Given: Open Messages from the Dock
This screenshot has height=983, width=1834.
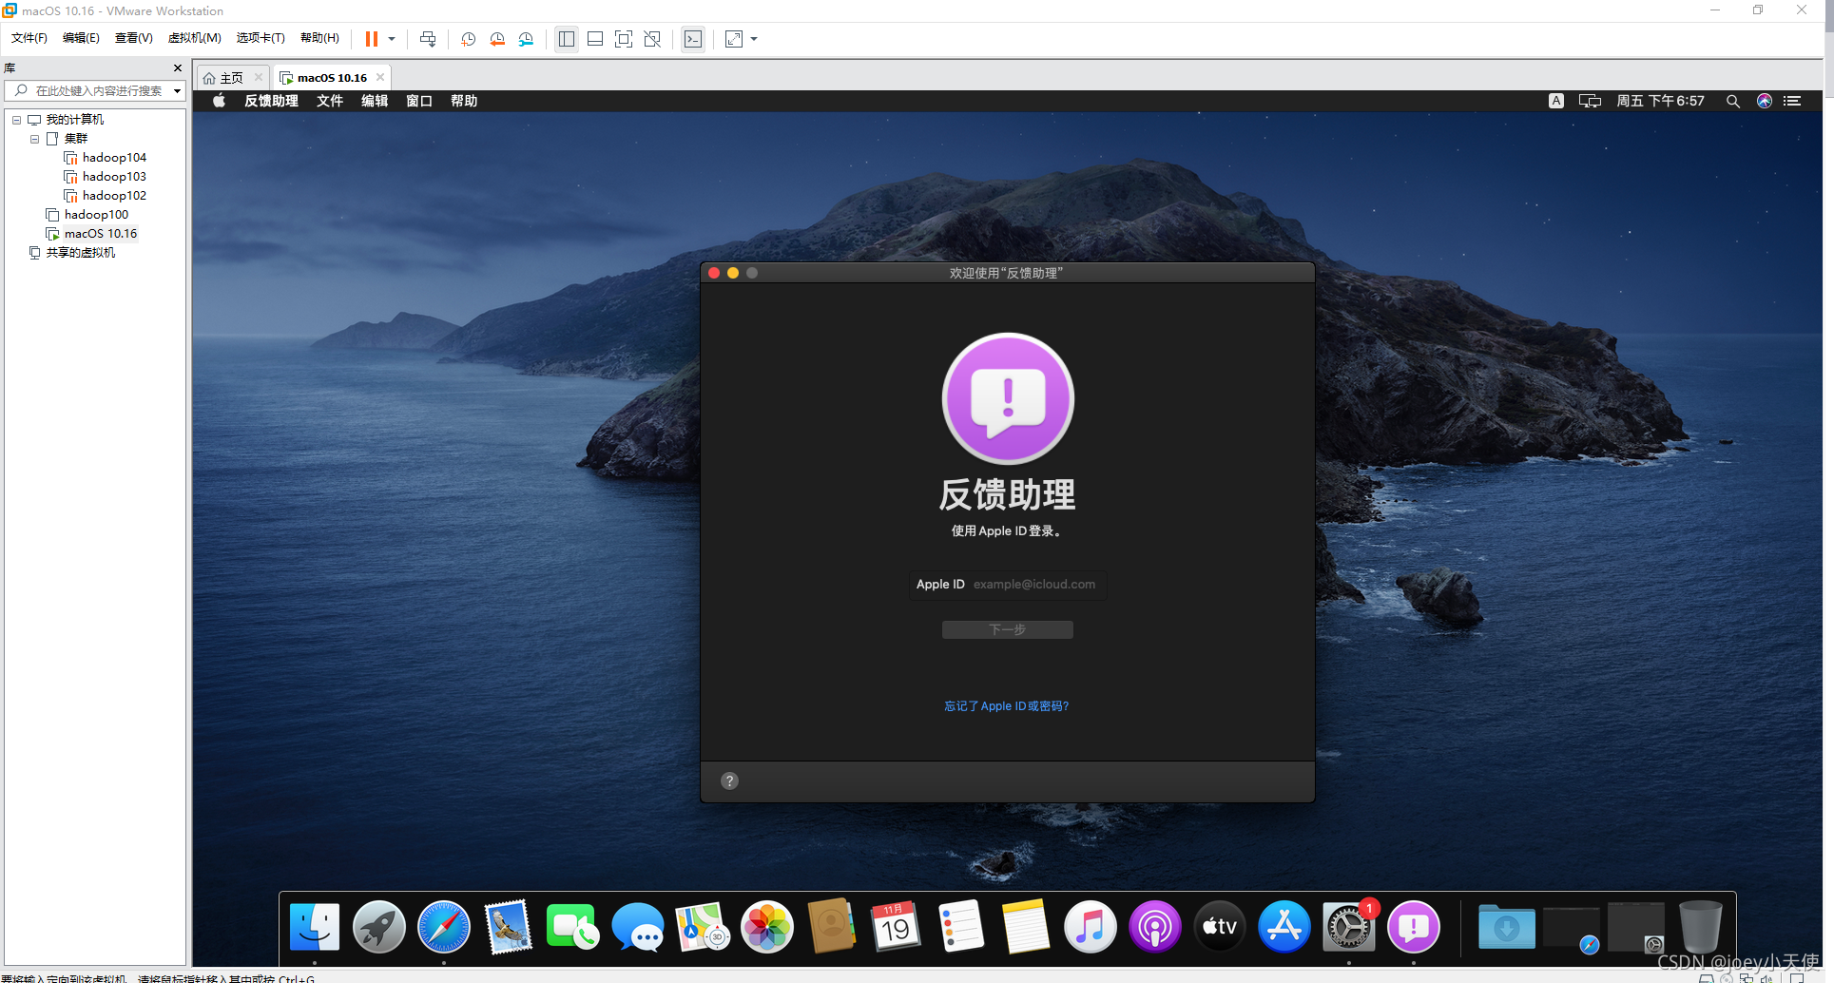Looking at the screenshot, I should 638,927.
